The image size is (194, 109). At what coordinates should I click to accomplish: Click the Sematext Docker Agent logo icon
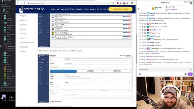tap(53, 38)
